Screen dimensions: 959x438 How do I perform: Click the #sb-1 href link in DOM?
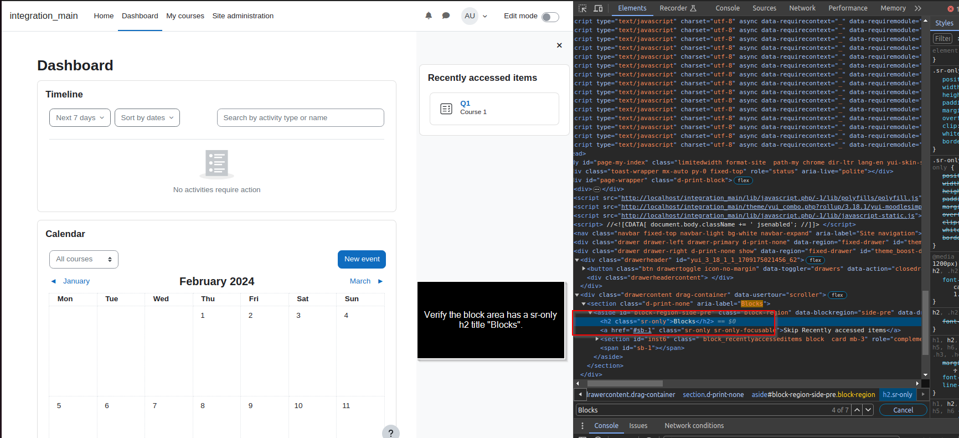[x=642, y=330]
